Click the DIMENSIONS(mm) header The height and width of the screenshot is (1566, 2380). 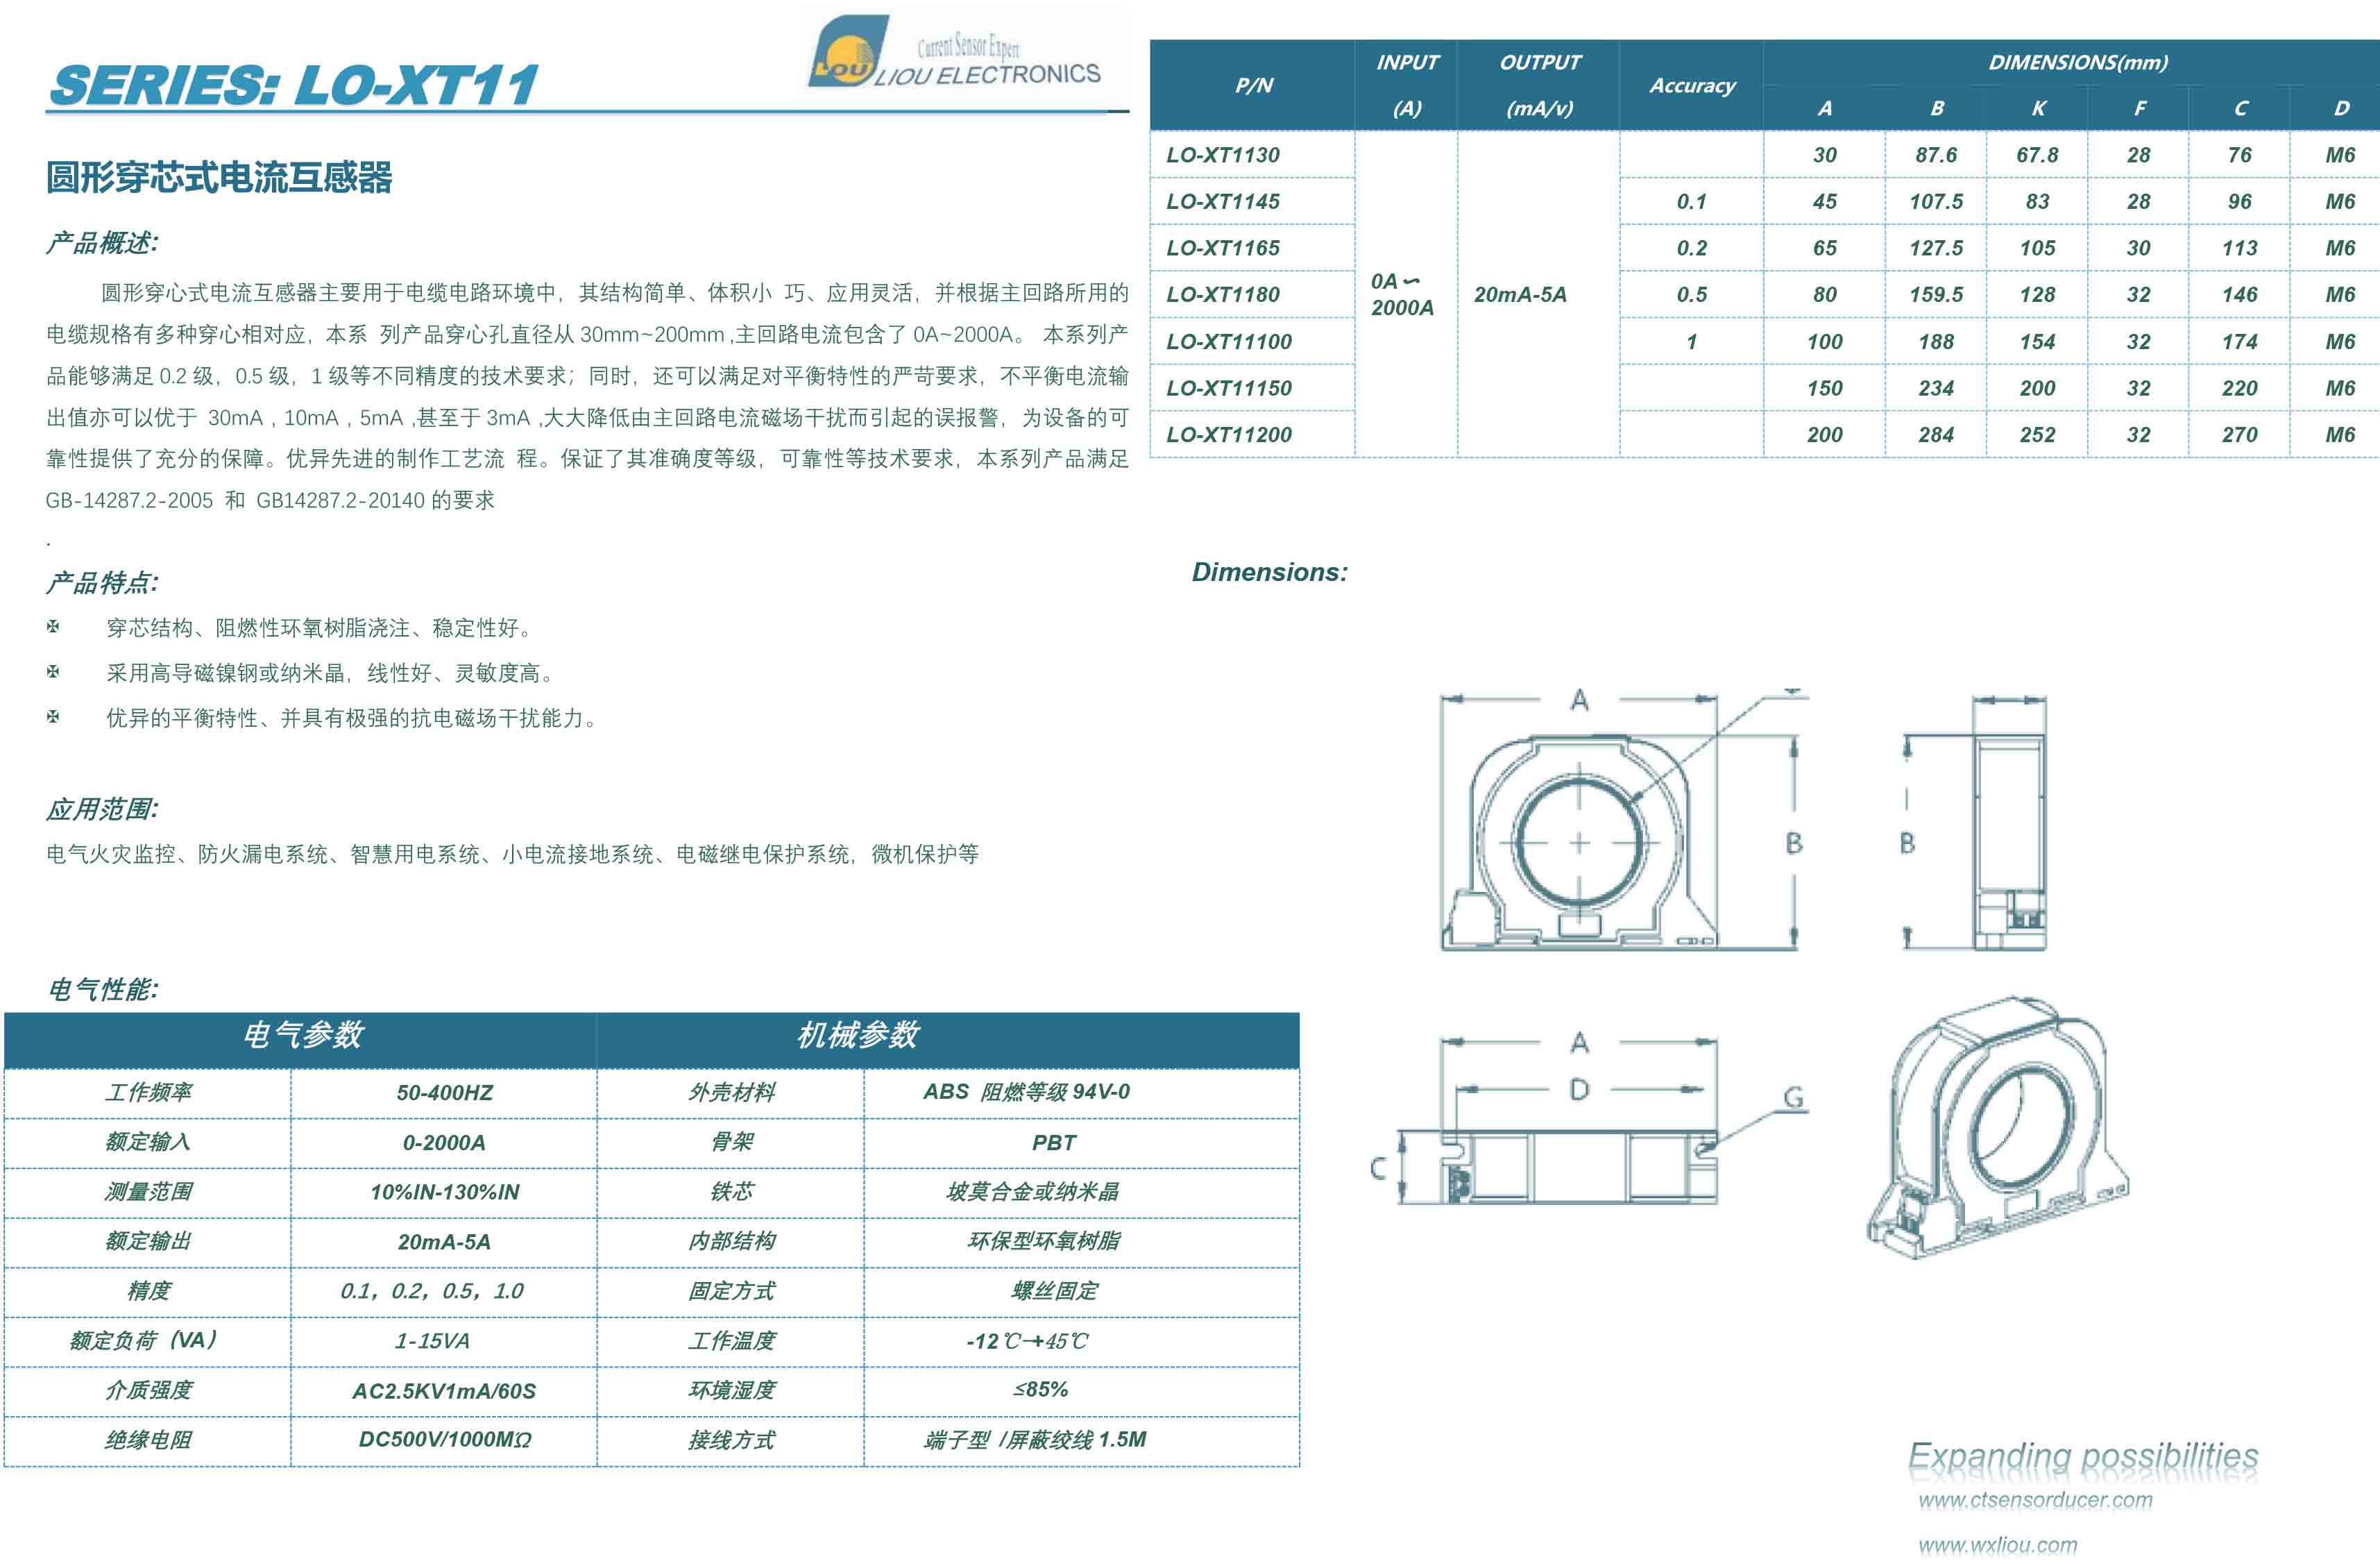(2078, 62)
